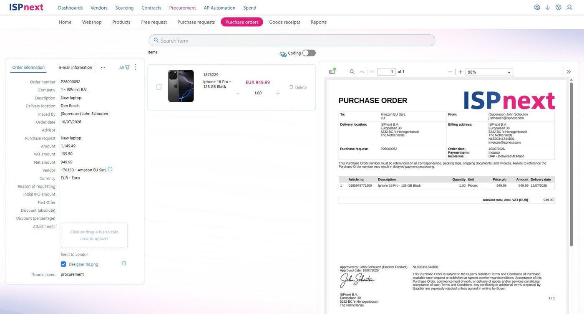Go to the Goods receipts tab
The width and height of the screenshot is (584, 314).
click(284, 22)
